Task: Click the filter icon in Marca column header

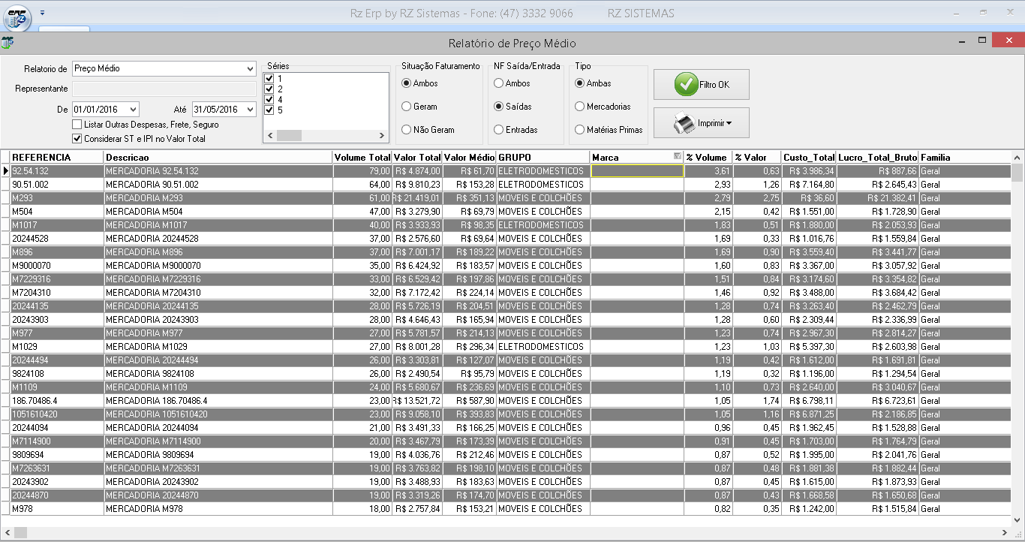Action: 678,157
